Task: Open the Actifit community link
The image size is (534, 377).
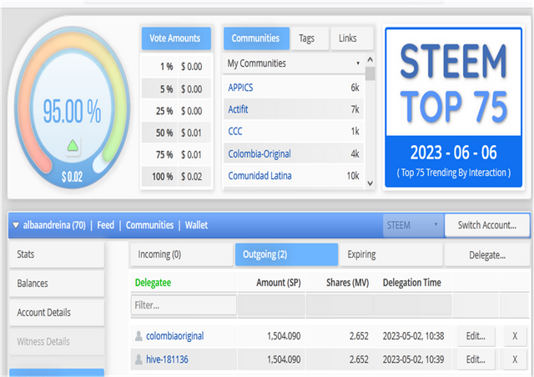Action: [238, 109]
